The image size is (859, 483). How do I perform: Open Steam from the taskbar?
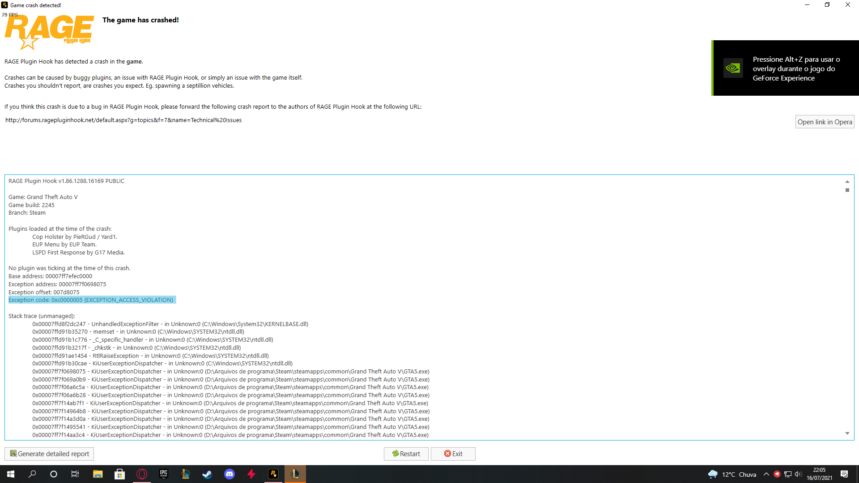(x=207, y=474)
